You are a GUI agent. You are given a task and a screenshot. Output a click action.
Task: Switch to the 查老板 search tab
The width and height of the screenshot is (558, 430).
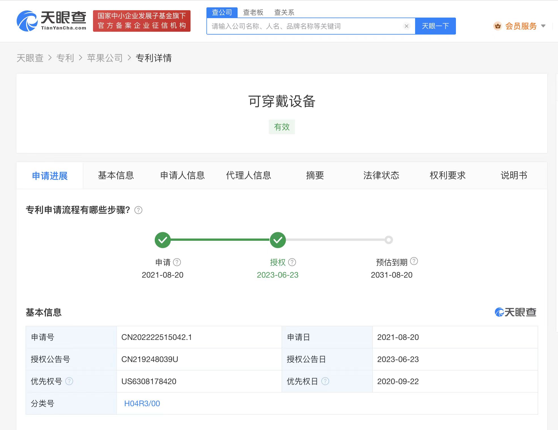pos(253,12)
